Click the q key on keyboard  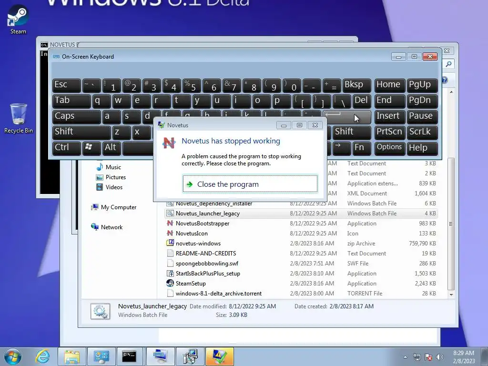click(102, 101)
